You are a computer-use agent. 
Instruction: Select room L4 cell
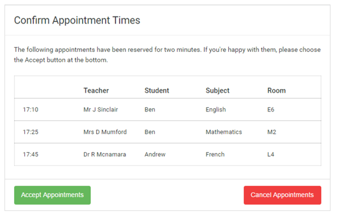pyautogui.click(x=271, y=154)
